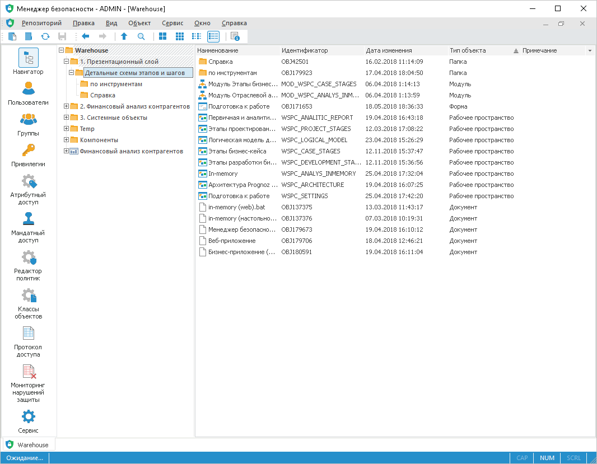
Task: Expand the 3. Системные объекты tree node
Action: [67, 118]
